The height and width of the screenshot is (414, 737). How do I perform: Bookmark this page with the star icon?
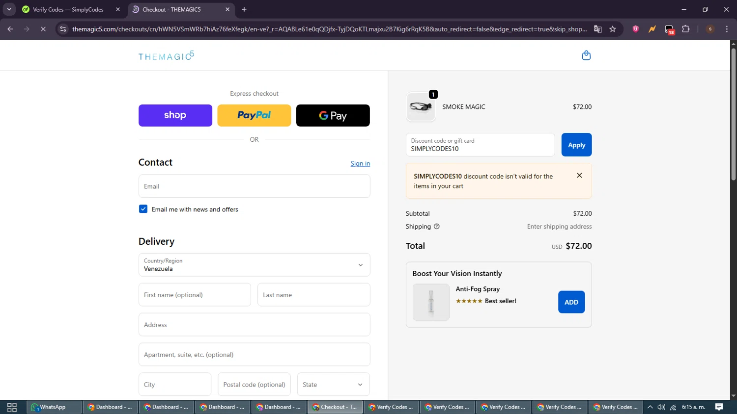(613, 29)
